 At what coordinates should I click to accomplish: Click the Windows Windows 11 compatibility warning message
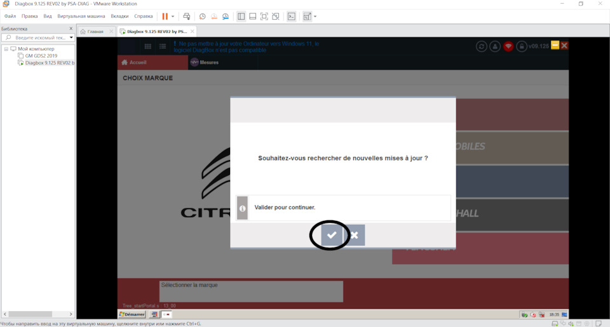pyautogui.click(x=247, y=47)
